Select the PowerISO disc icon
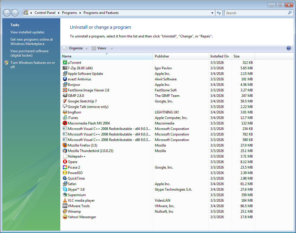This screenshot has width=296, height=233. pyautogui.click(x=65, y=173)
